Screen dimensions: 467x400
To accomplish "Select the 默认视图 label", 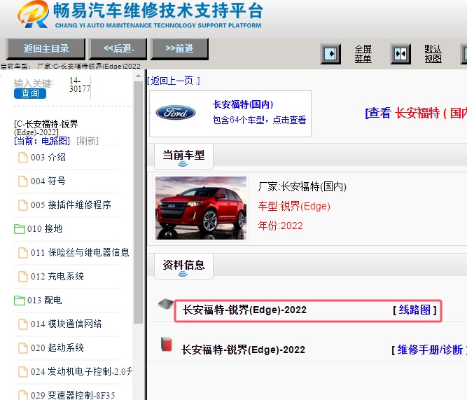I will point(433,54).
